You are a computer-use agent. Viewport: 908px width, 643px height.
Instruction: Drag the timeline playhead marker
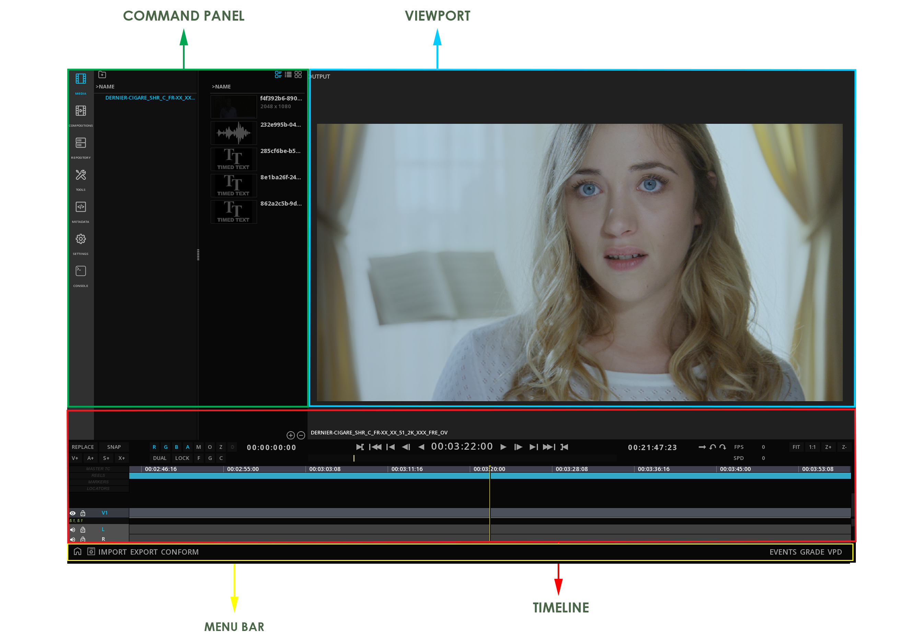tap(491, 467)
